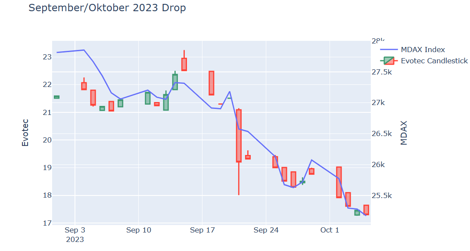Image resolution: width=470 pixels, height=251 pixels.
Task: Select the first green candle on Sep 1
Action: click(56, 97)
